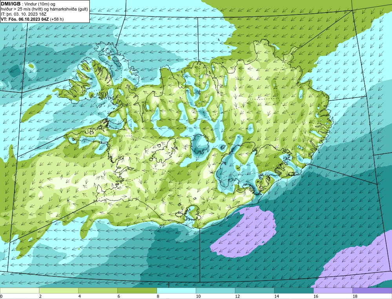Click the 6–8 m/s olive green legend swatch
The height and width of the screenshot is (299, 392).
pos(137,290)
